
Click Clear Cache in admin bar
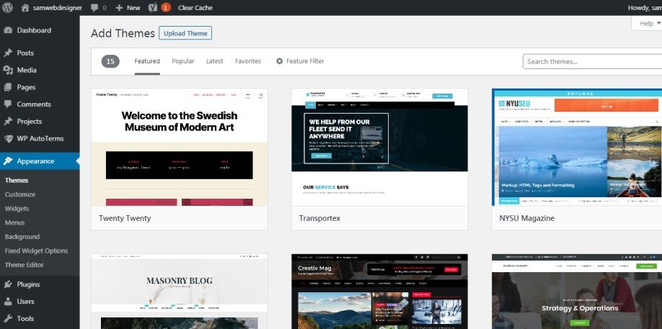click(195, 8)
